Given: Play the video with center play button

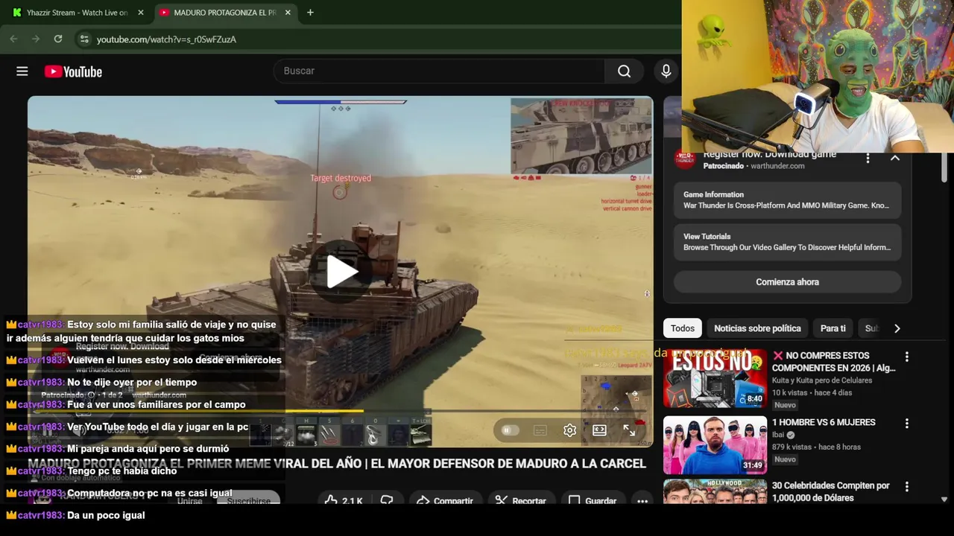Looking at the screenshot, I should [341, 272].
